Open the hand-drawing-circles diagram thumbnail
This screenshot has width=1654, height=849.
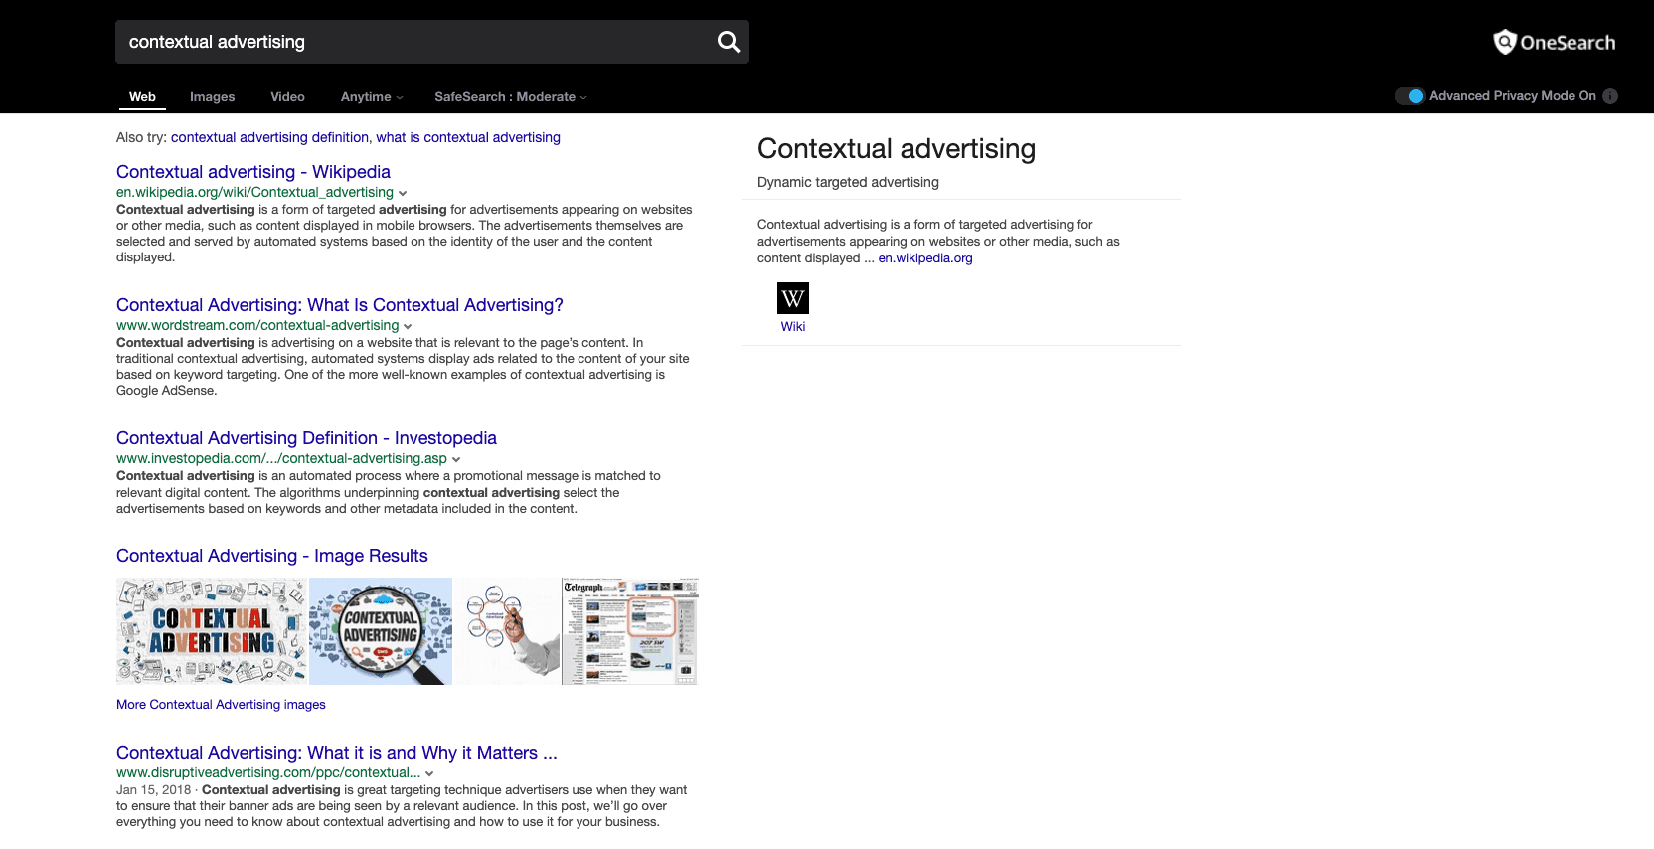(507, 631)
